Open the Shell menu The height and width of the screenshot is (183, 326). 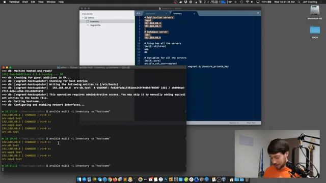pyautogui.click(x=25, y=2)
